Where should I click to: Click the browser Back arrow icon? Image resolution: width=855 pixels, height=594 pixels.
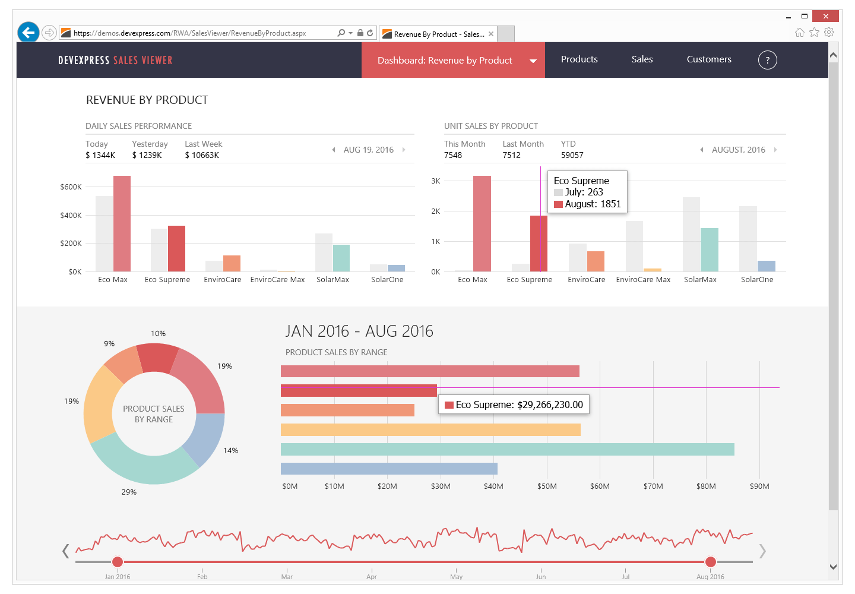pyautogui.click(x=28, y=32)
